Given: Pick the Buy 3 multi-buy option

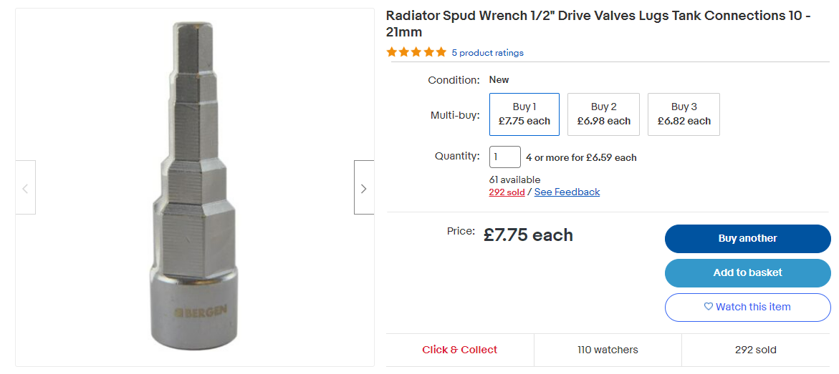Looking at the screenshot, I should (x=684, y=114).
